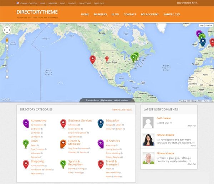Click the green Food category pin icon
The height and width of the screenshot is (184, 214).
26,144
